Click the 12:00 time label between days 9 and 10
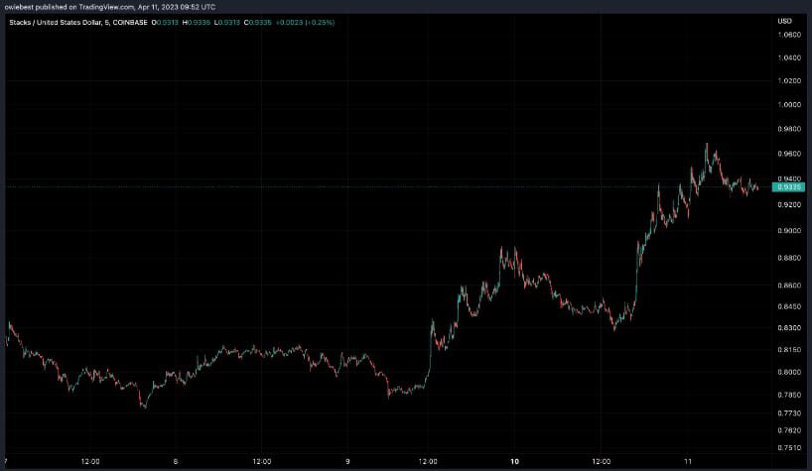This screenshot has height=471, width=812. pyautogui.click(x=428, y=462)
